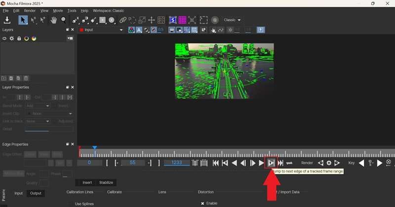This screenshot has width=395, height=207.
Task: Open the File menu
Action: (x=5, y=10)
